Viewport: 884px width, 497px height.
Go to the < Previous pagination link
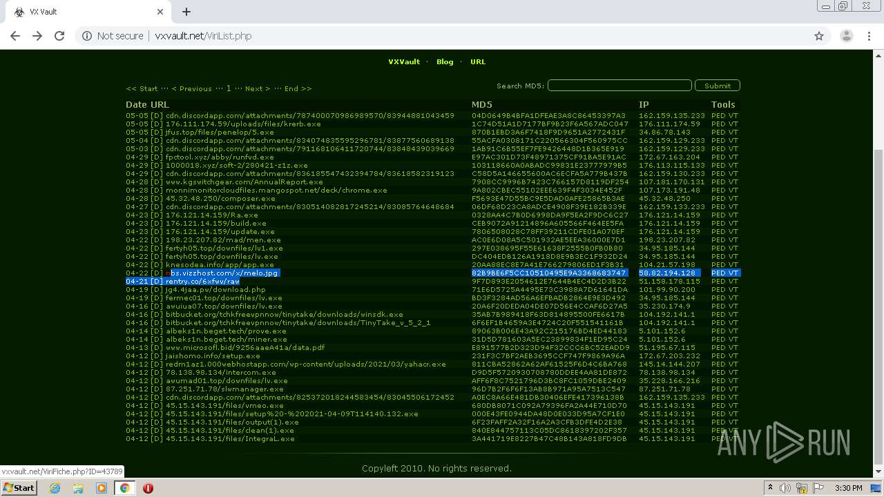coord(191,88)
